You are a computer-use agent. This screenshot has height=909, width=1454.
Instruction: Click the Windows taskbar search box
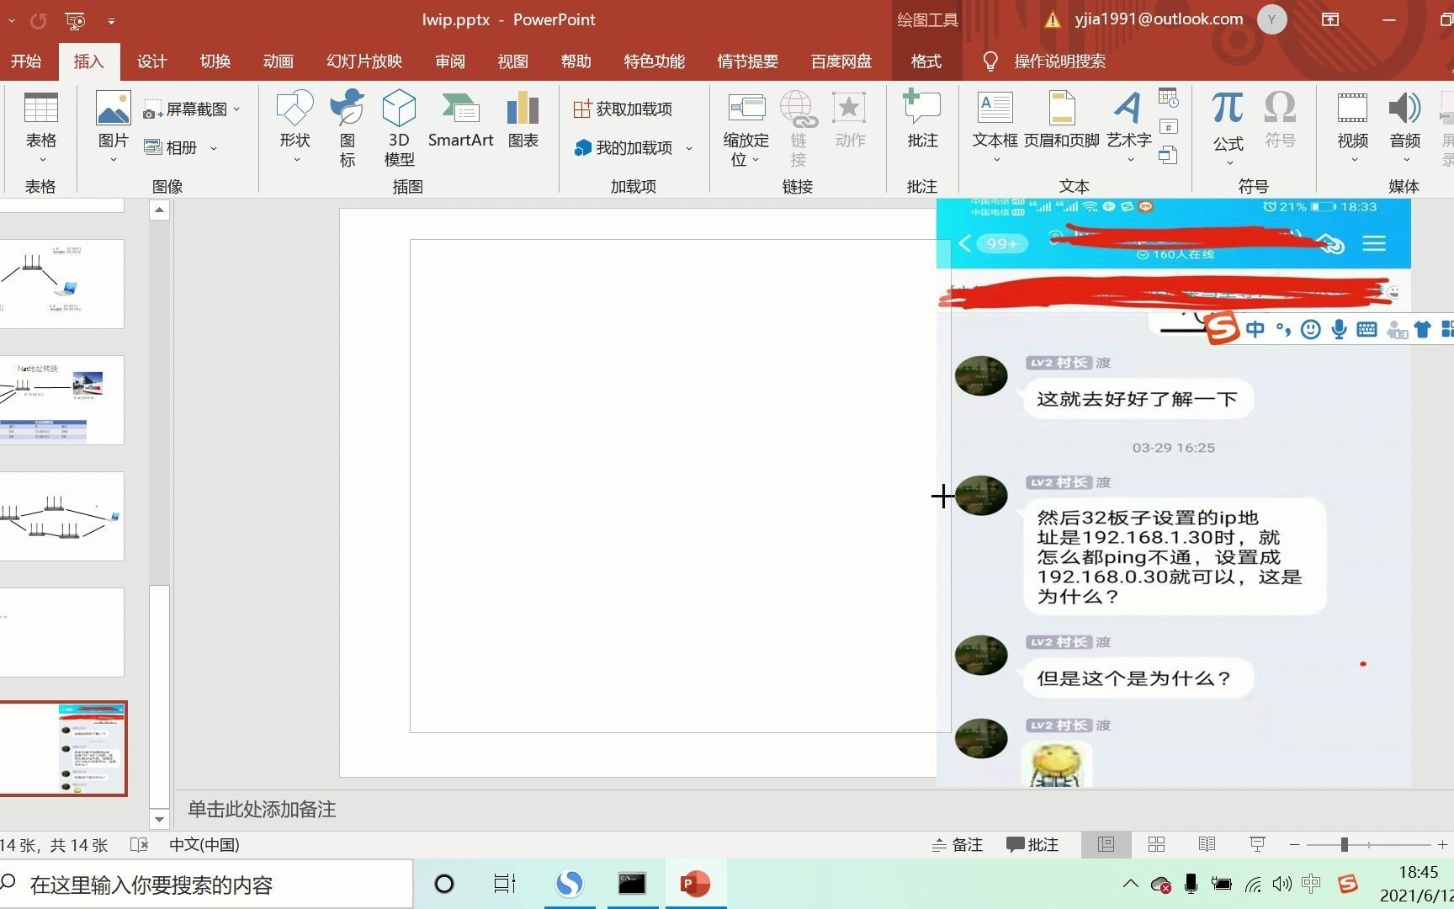pyautogui.click(x=206, y=885)
